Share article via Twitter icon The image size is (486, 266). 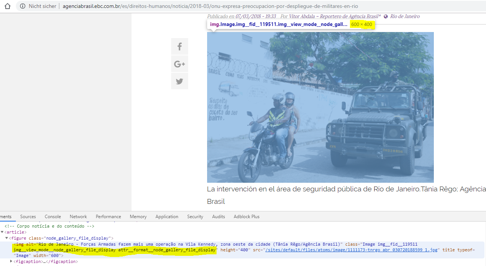180,81
